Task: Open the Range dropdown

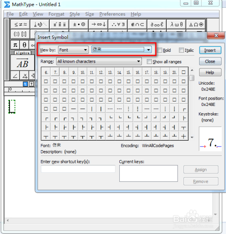Action: 99,61
